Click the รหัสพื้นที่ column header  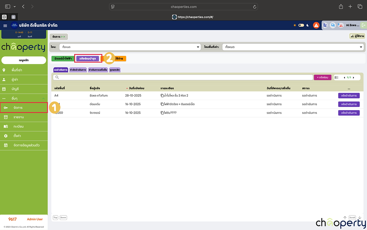point(60,89)
